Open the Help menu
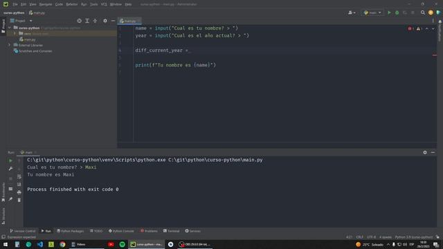Image resolution: width=443 pixels, height=249 pixels. click(128, 4)
